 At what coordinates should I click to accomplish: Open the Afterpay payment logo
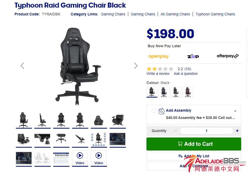[x=228, y=56]
